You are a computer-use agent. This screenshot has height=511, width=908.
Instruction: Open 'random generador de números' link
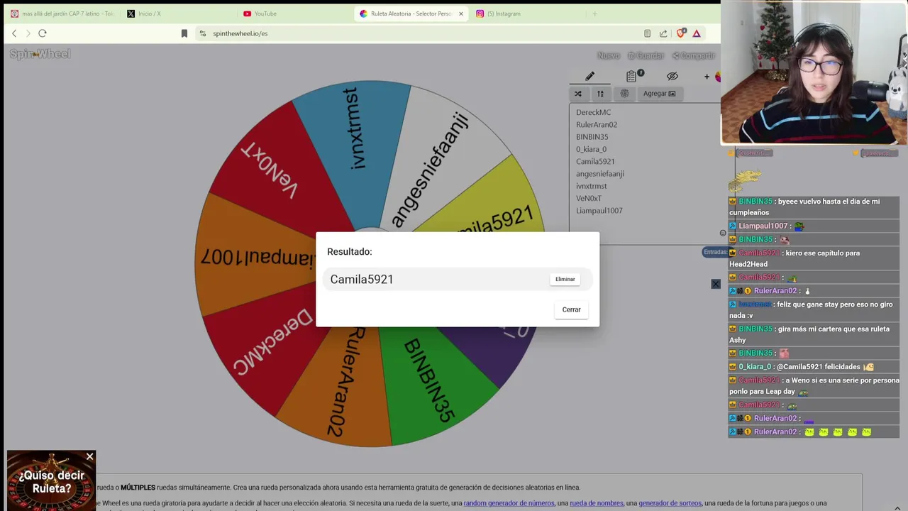[509, 503]
